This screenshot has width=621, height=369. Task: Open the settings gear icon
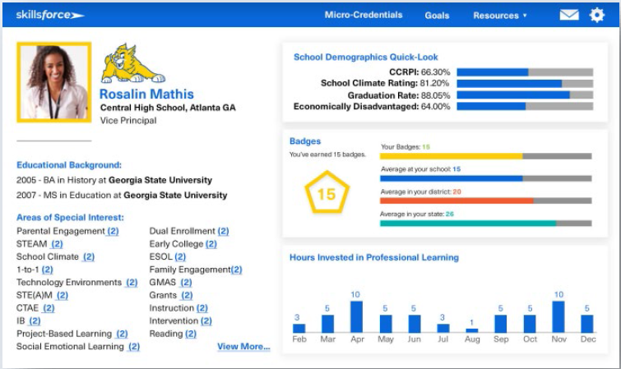point(596,15)
